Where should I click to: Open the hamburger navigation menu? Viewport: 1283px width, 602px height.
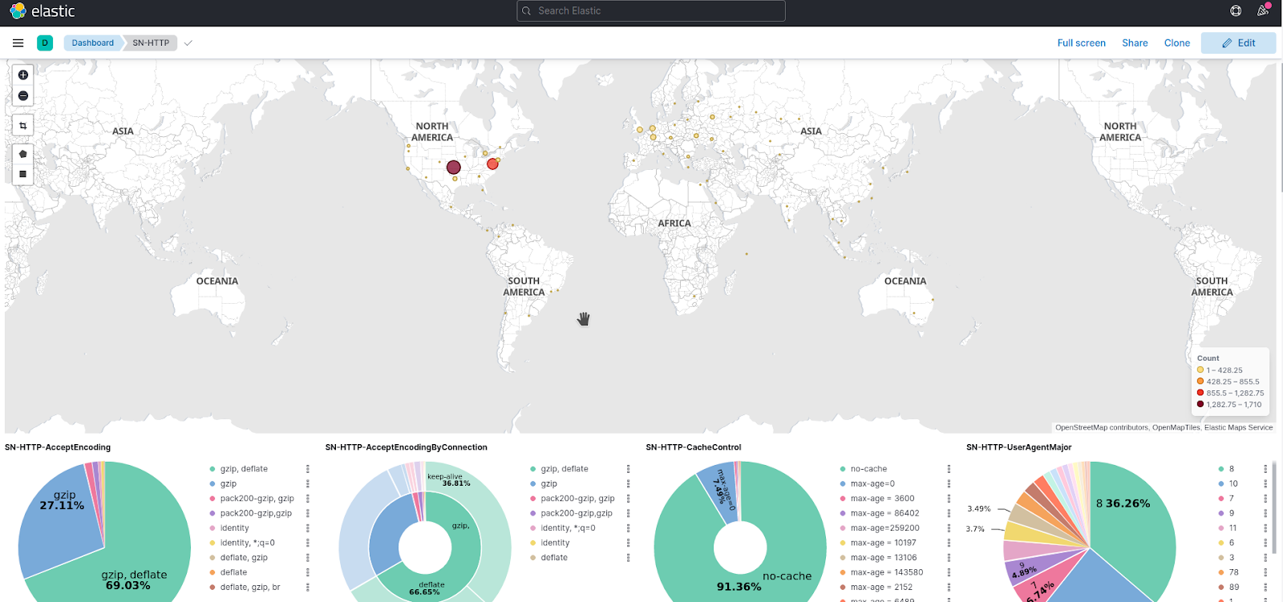pyautogui.click(x=18, y=43)
